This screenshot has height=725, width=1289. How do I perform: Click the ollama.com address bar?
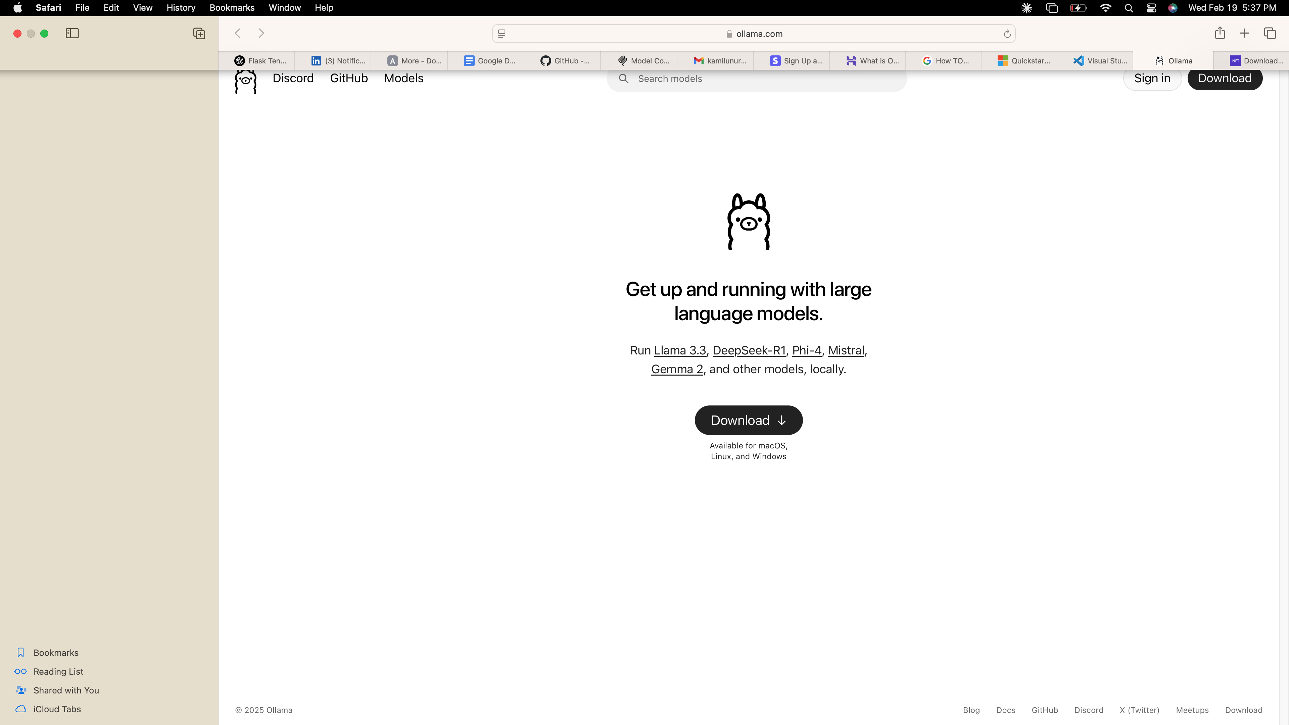754,34
